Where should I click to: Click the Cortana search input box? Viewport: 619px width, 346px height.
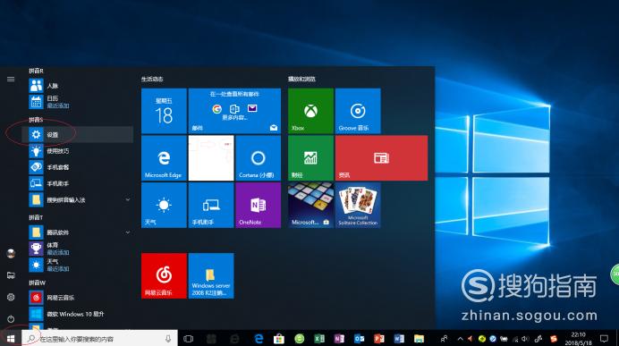click(99, 339)
